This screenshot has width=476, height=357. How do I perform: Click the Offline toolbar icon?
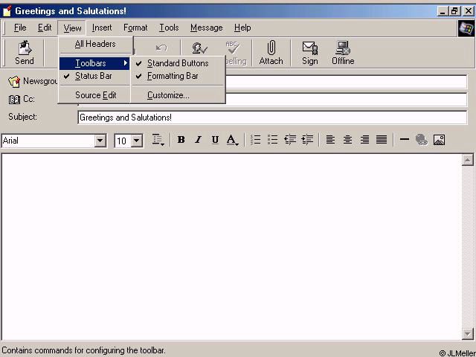click(x=343, y=53)
